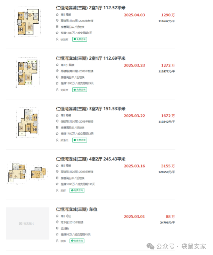Click the chat bubble icon in 徐帅's 免费咨询

pos(72,241)
